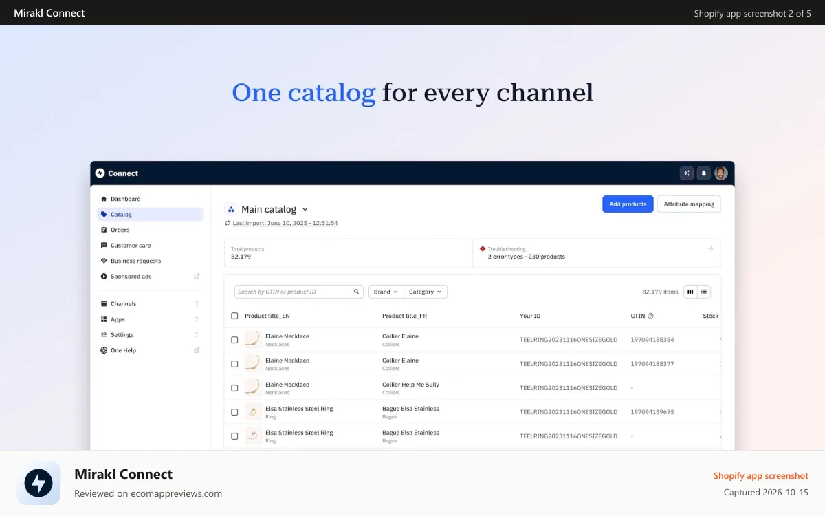This screenshot has width=825, height=516.
Task: Select Catalog in sidebar
Action: click(151, 215)
